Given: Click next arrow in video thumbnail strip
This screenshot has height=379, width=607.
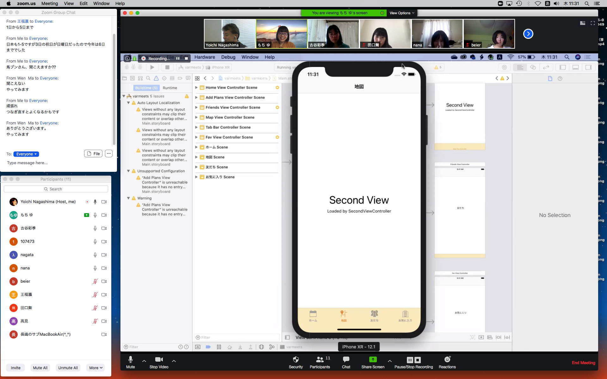Looking at the screenshot, I should tap(528, 34).
